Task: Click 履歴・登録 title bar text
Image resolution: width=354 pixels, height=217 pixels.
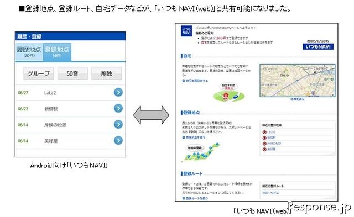Action: tap(29, 36)
